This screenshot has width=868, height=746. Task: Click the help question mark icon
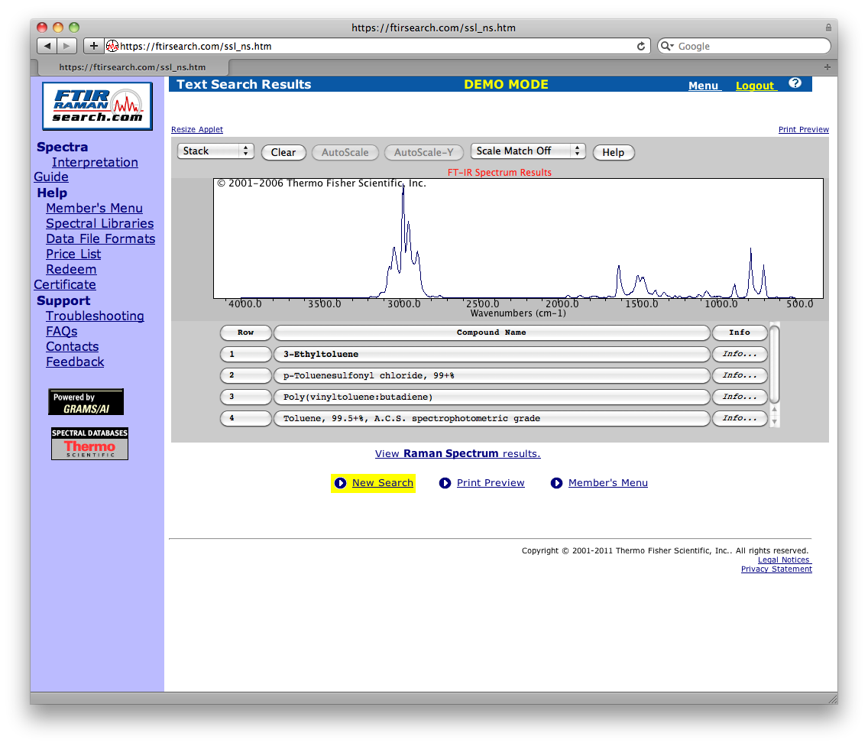pos(795,83)
